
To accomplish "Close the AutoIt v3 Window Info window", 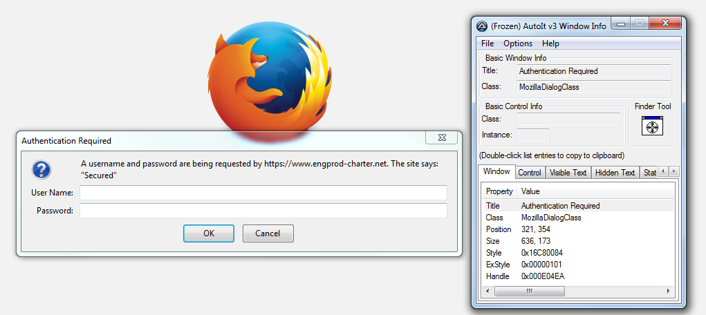I will pyautogui.click(x=664, y=24).
